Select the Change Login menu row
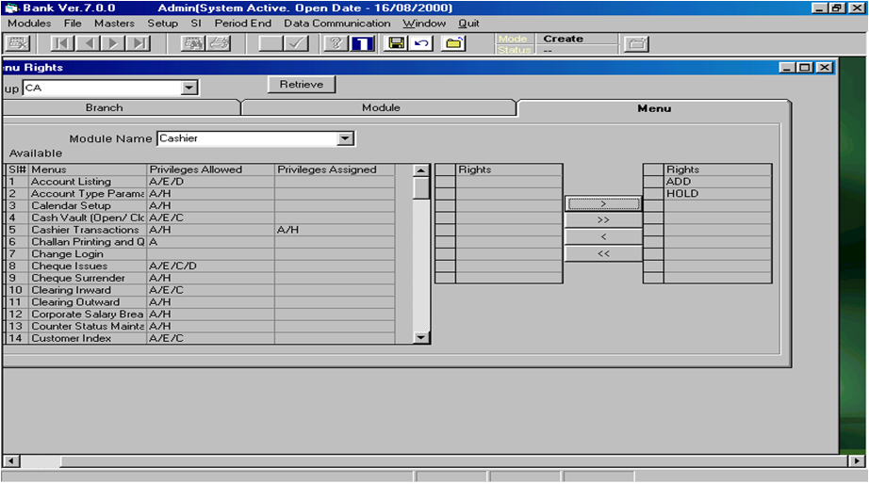 (x=201, y=253)
